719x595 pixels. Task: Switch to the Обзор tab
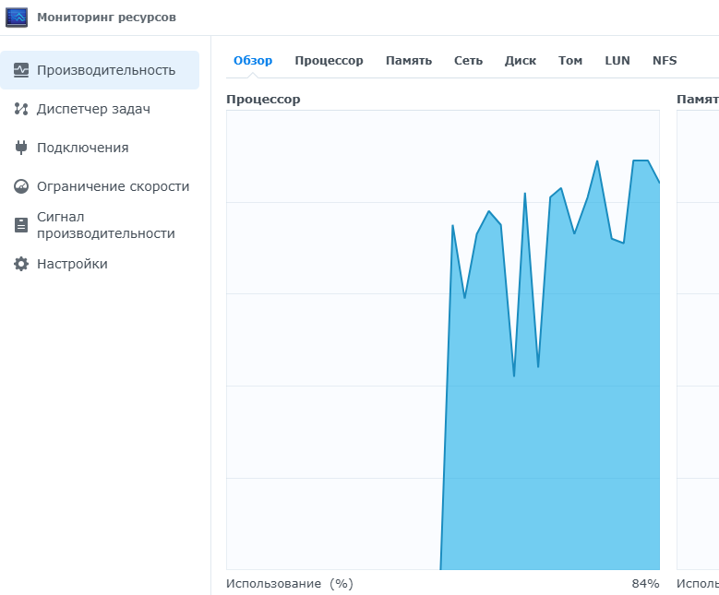click(x=253, y=61)
